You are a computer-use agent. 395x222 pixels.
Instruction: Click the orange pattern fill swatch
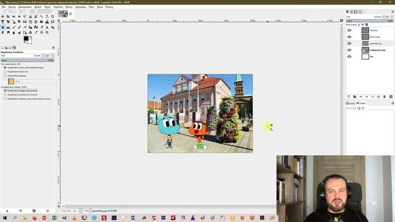11,81
